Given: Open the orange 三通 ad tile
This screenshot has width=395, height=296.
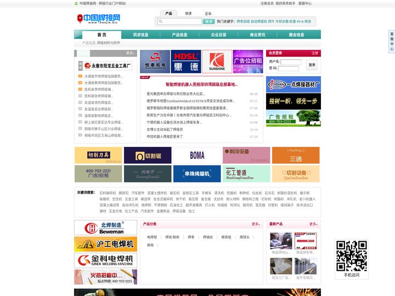Looking at the screenshot, I should coord(296,155).
